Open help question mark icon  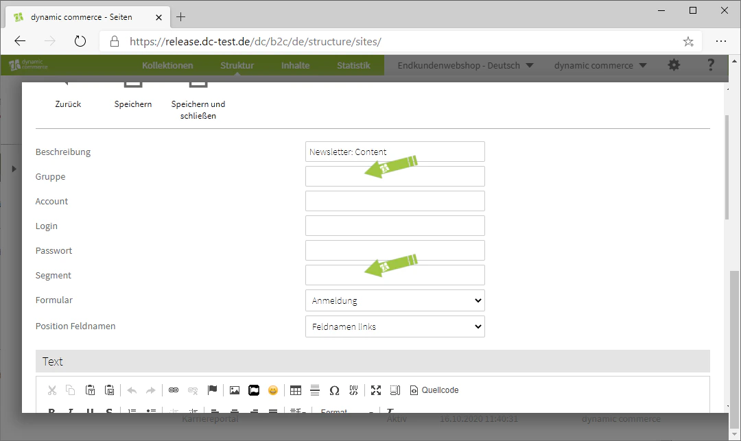[710, 65]
